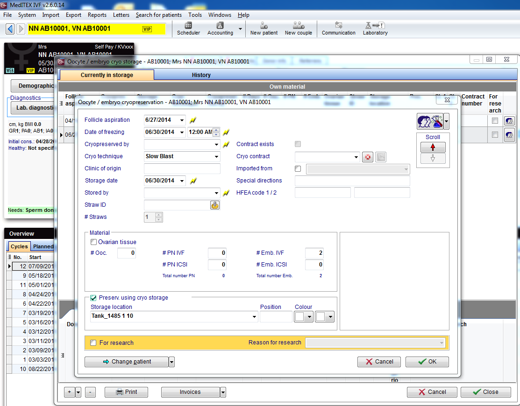Click Close in cryo storage window
Viewport: 520px width, 406px height.
click(486, 392)
